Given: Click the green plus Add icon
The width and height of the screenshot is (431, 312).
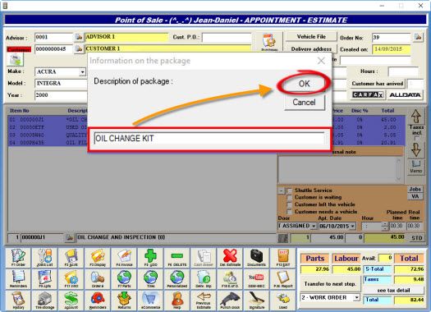Looking at the screenshot, I should (150, 258).
